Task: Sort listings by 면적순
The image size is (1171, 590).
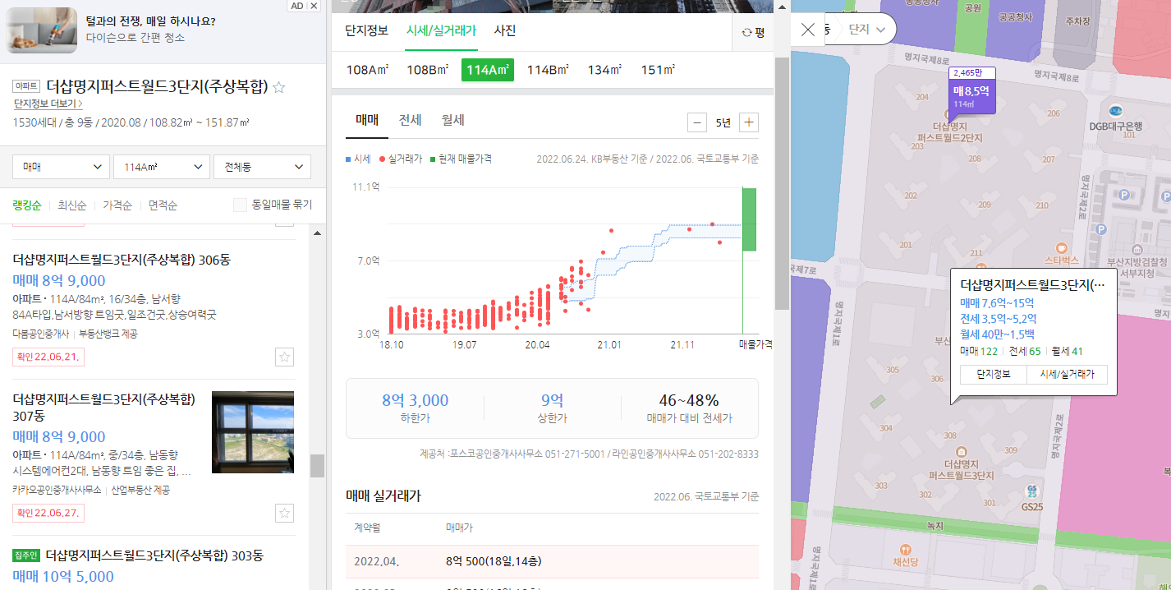Action: pos(163,205)
